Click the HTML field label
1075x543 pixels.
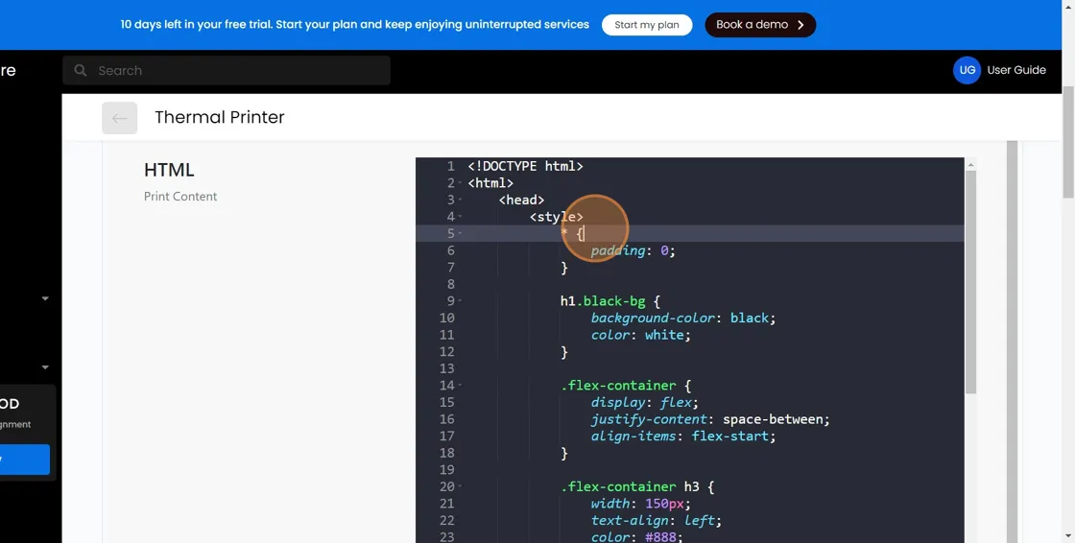(x=169, y=170)
